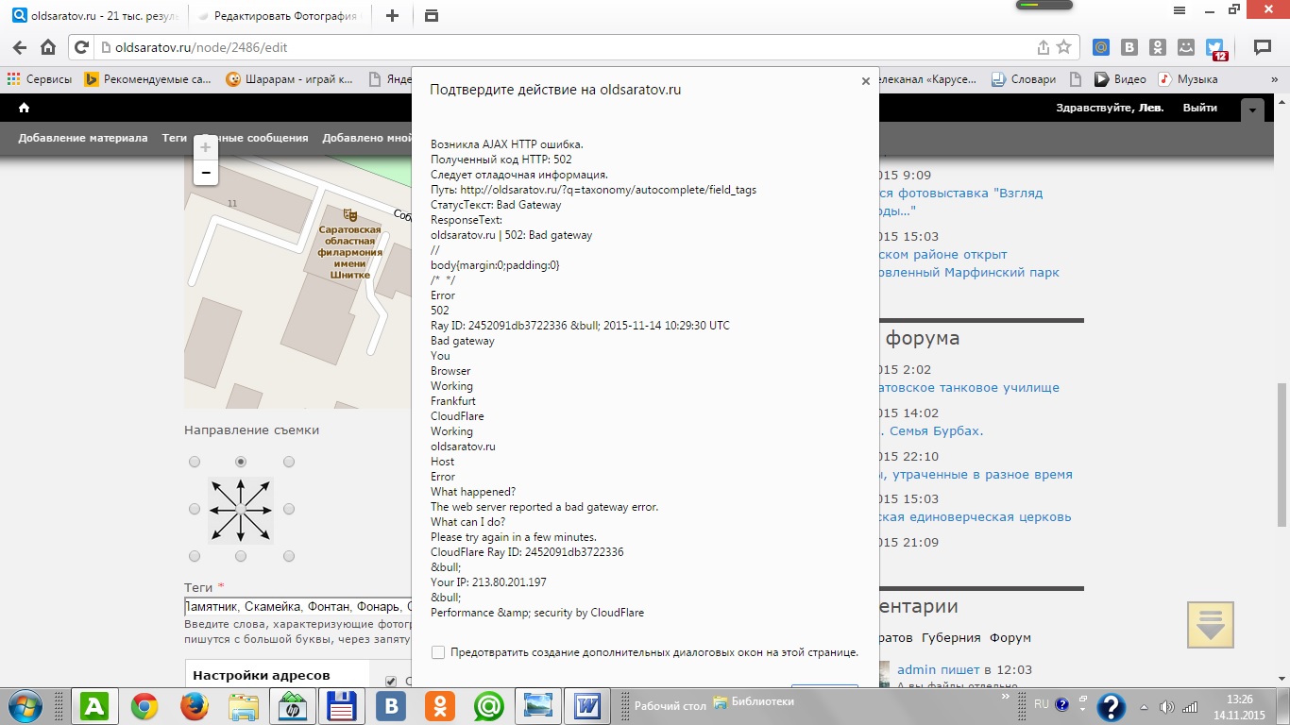
Task: Open the volume speaker tray icon
Action: (1167, 706)
